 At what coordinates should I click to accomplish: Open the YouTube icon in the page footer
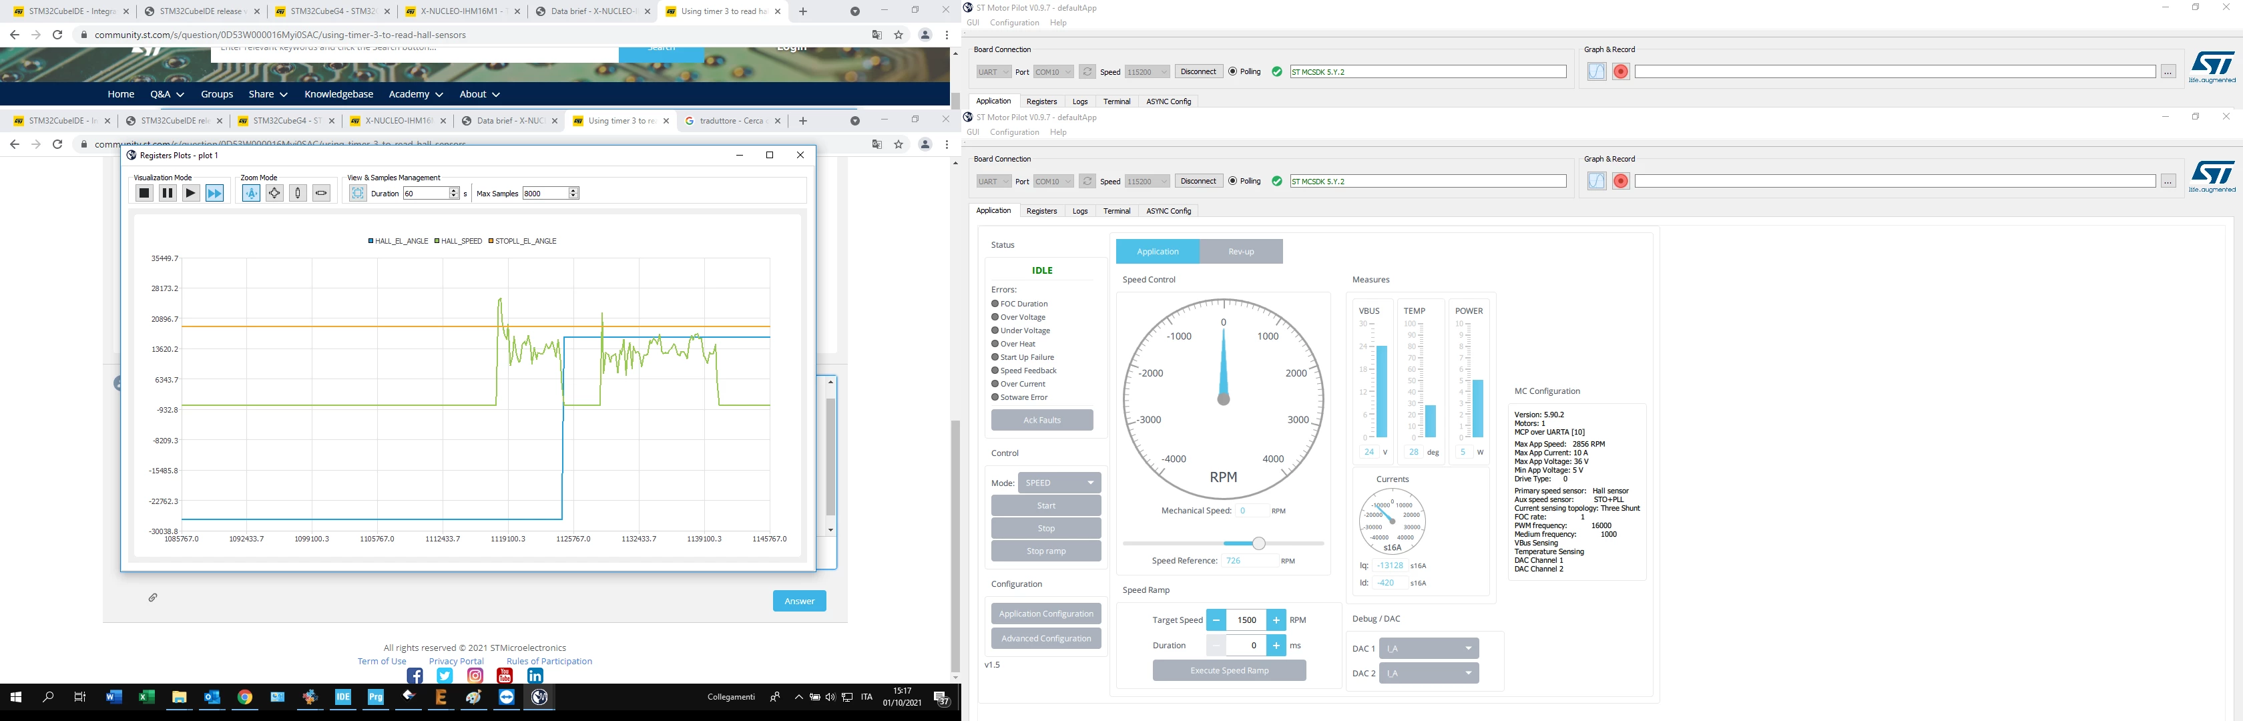click(505, 676)
